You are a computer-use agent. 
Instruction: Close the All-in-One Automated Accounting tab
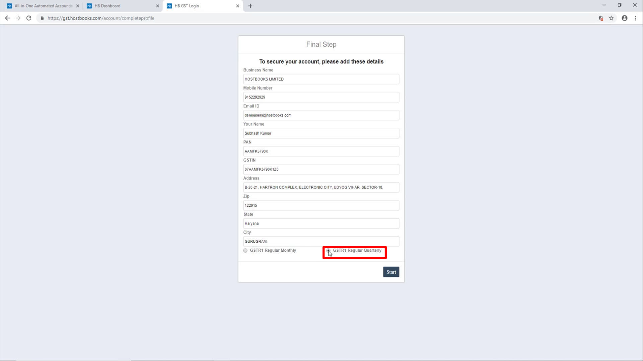pos(78,6)
